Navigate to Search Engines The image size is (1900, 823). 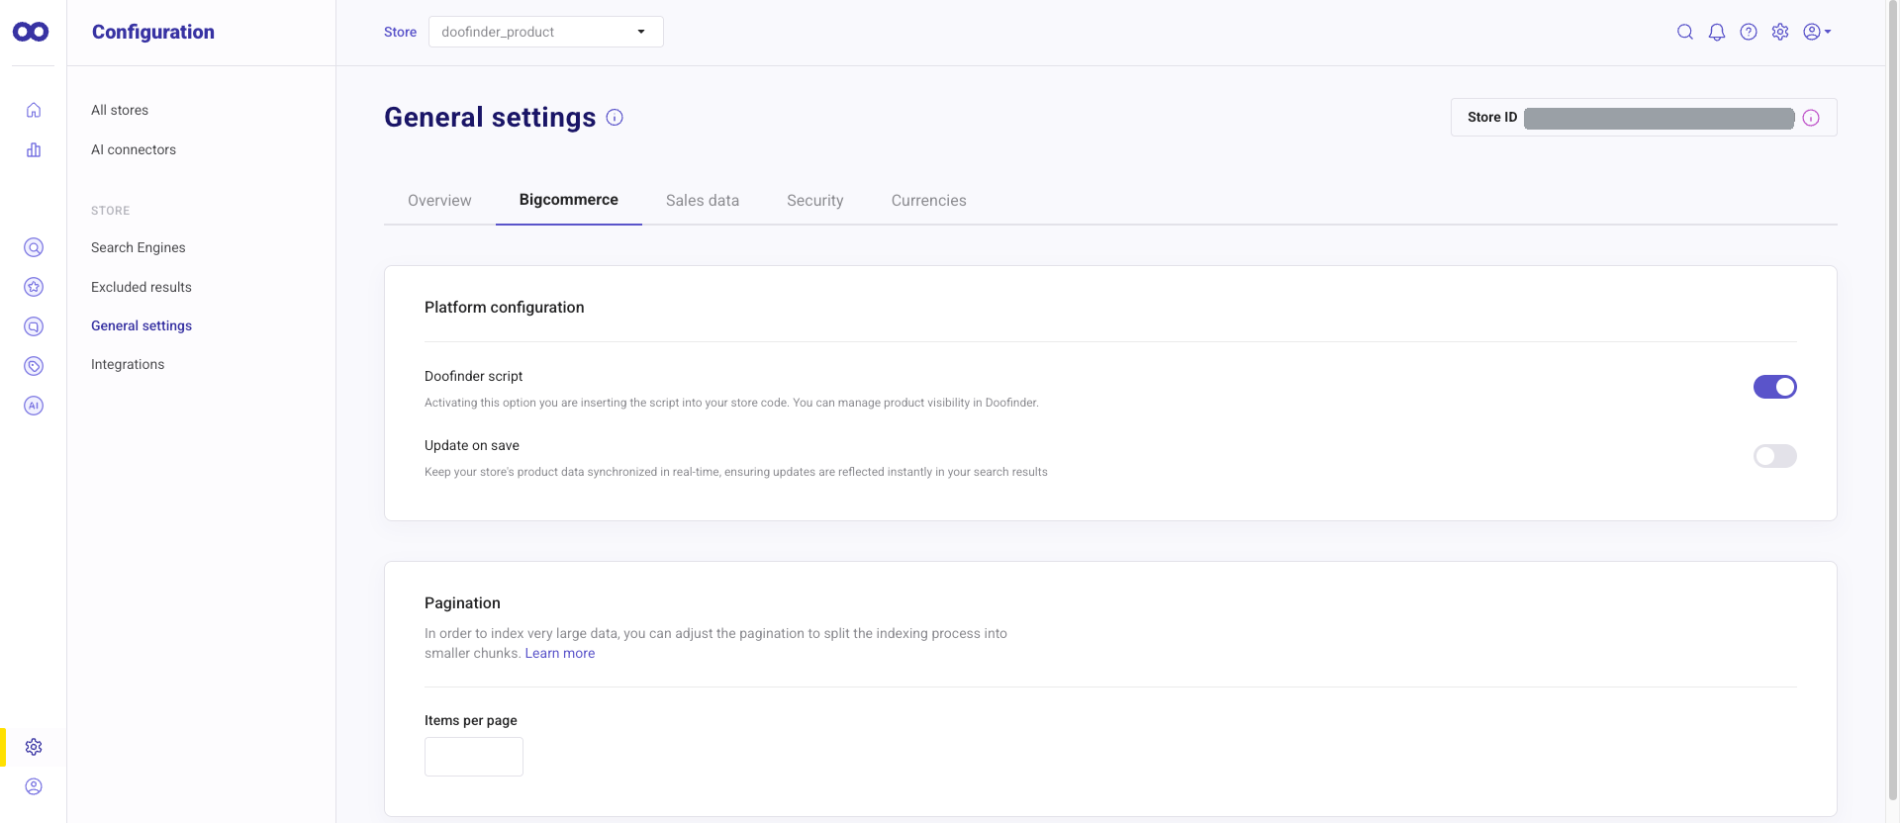(139, 247)
